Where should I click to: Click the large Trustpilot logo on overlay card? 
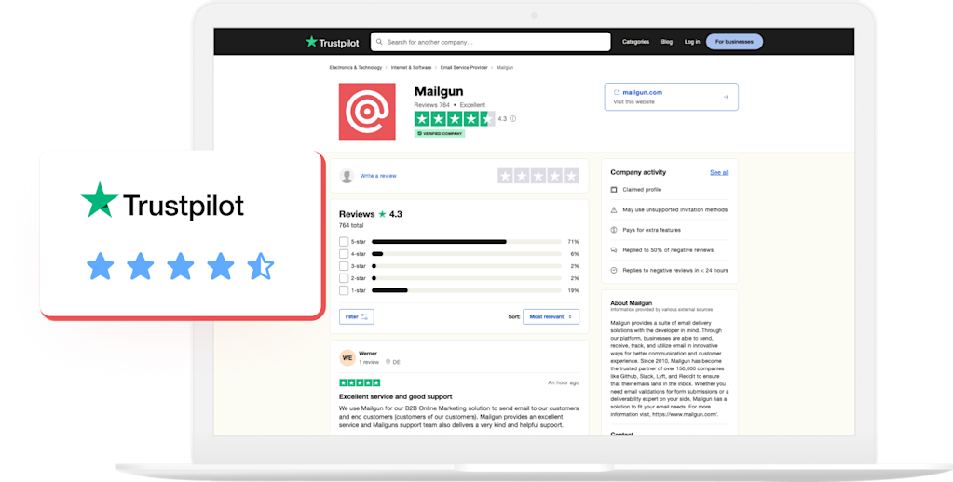pyautogui.click(x=162, y=202)
